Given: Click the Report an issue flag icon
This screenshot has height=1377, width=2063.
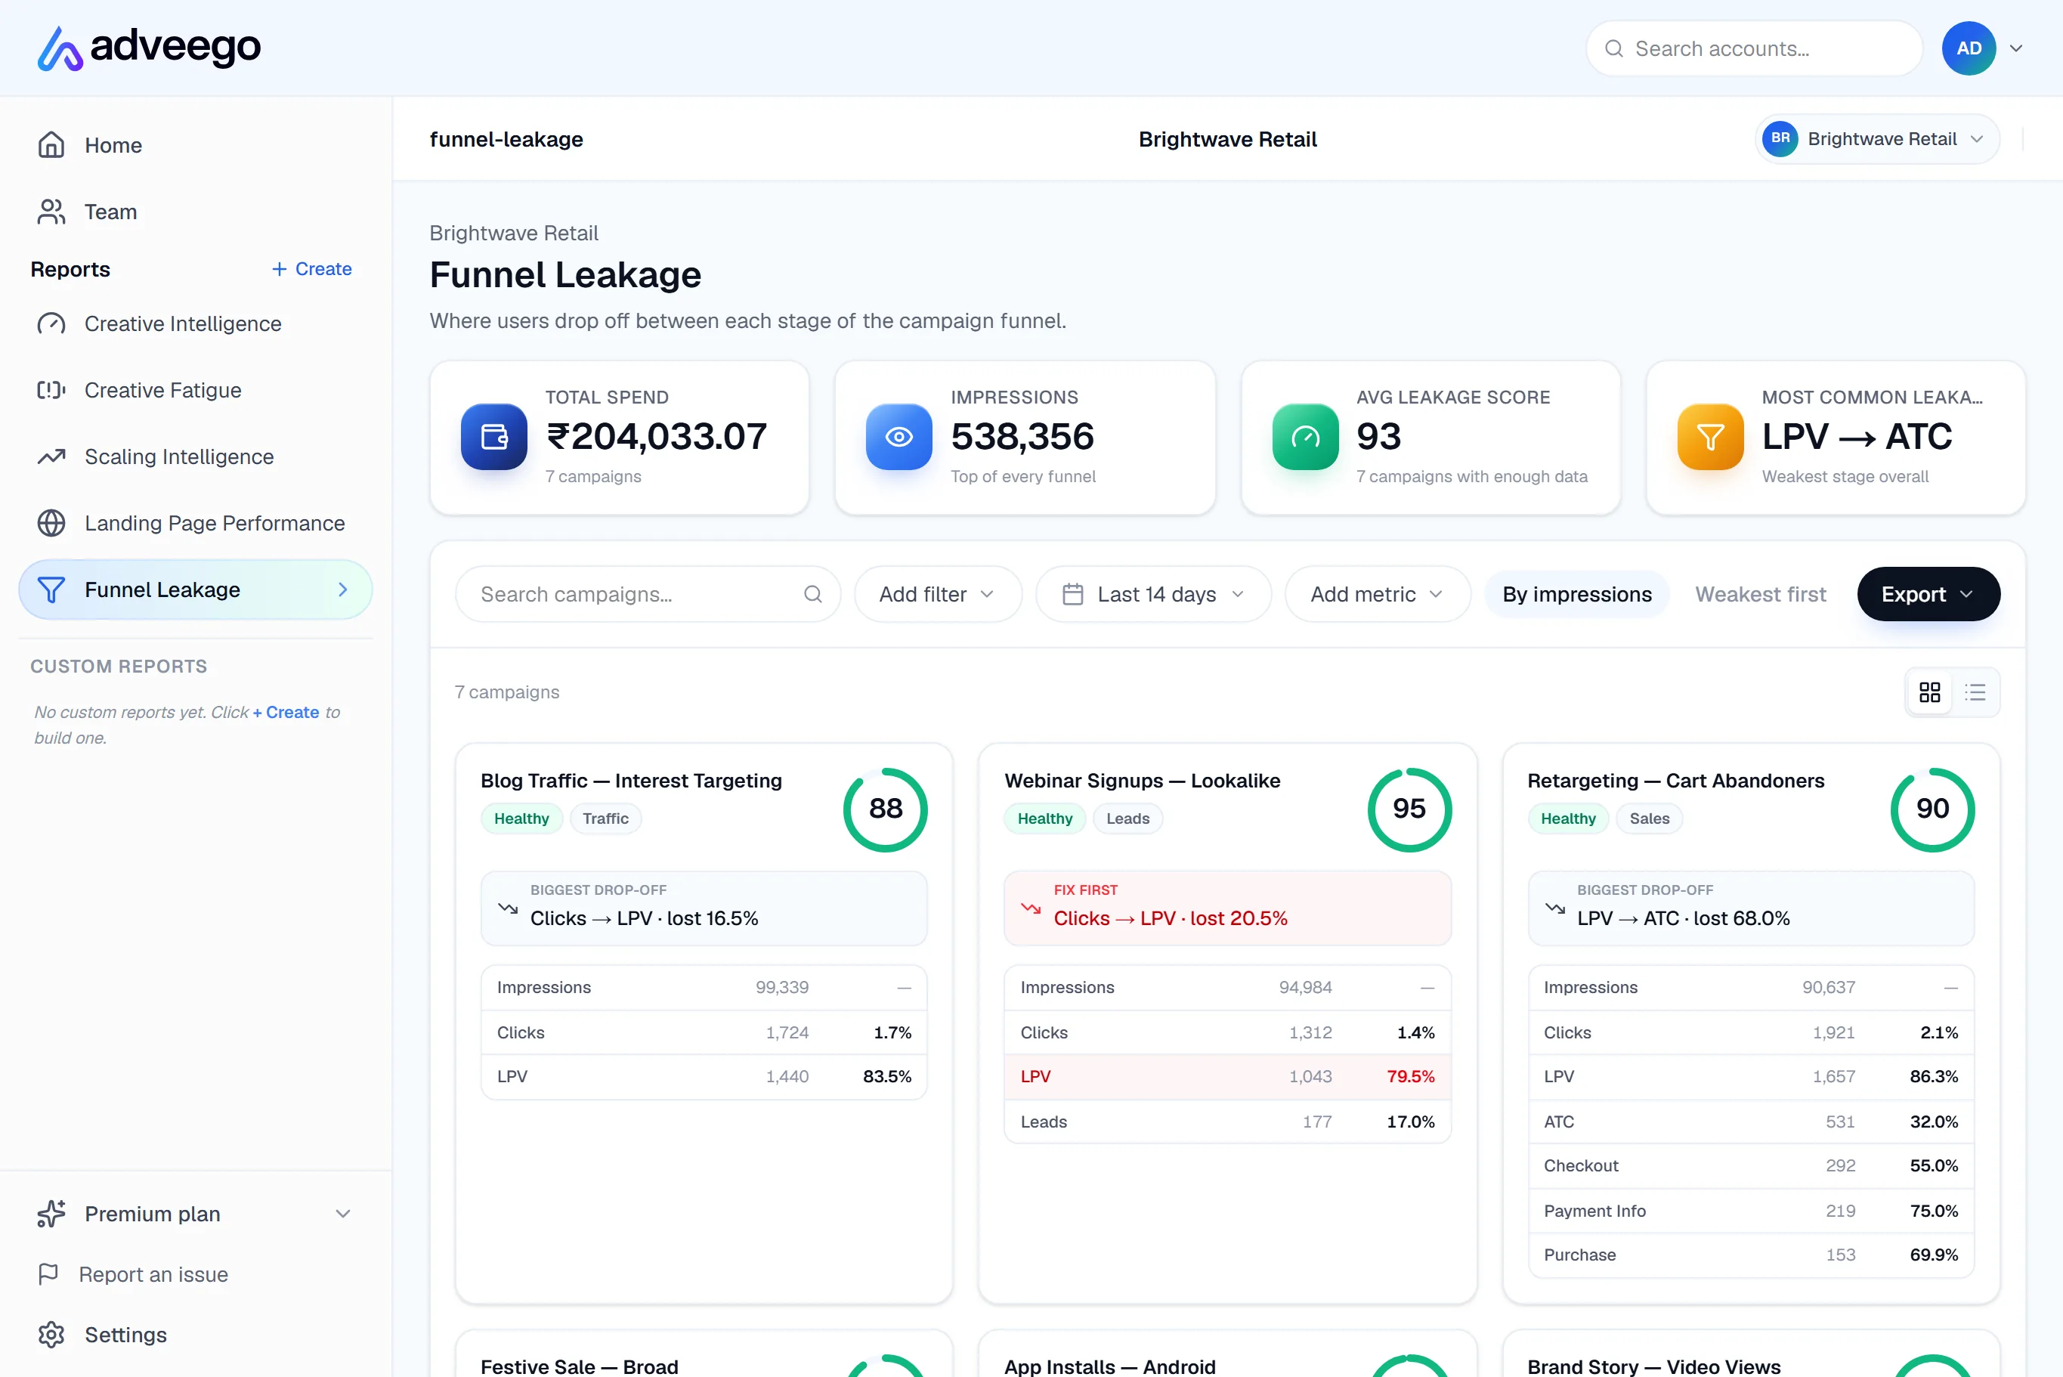Looking at the screenshot, I should point(48,1274).
